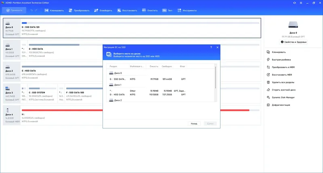Choose Дефрагментация in the side panel
Image resolution: width=323 pixels, height=173 pixels.
point(278,105)
